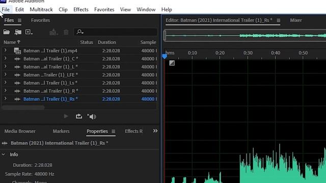Expand the Batman Trailer (1)_LFE row

(x=6, y=75)
